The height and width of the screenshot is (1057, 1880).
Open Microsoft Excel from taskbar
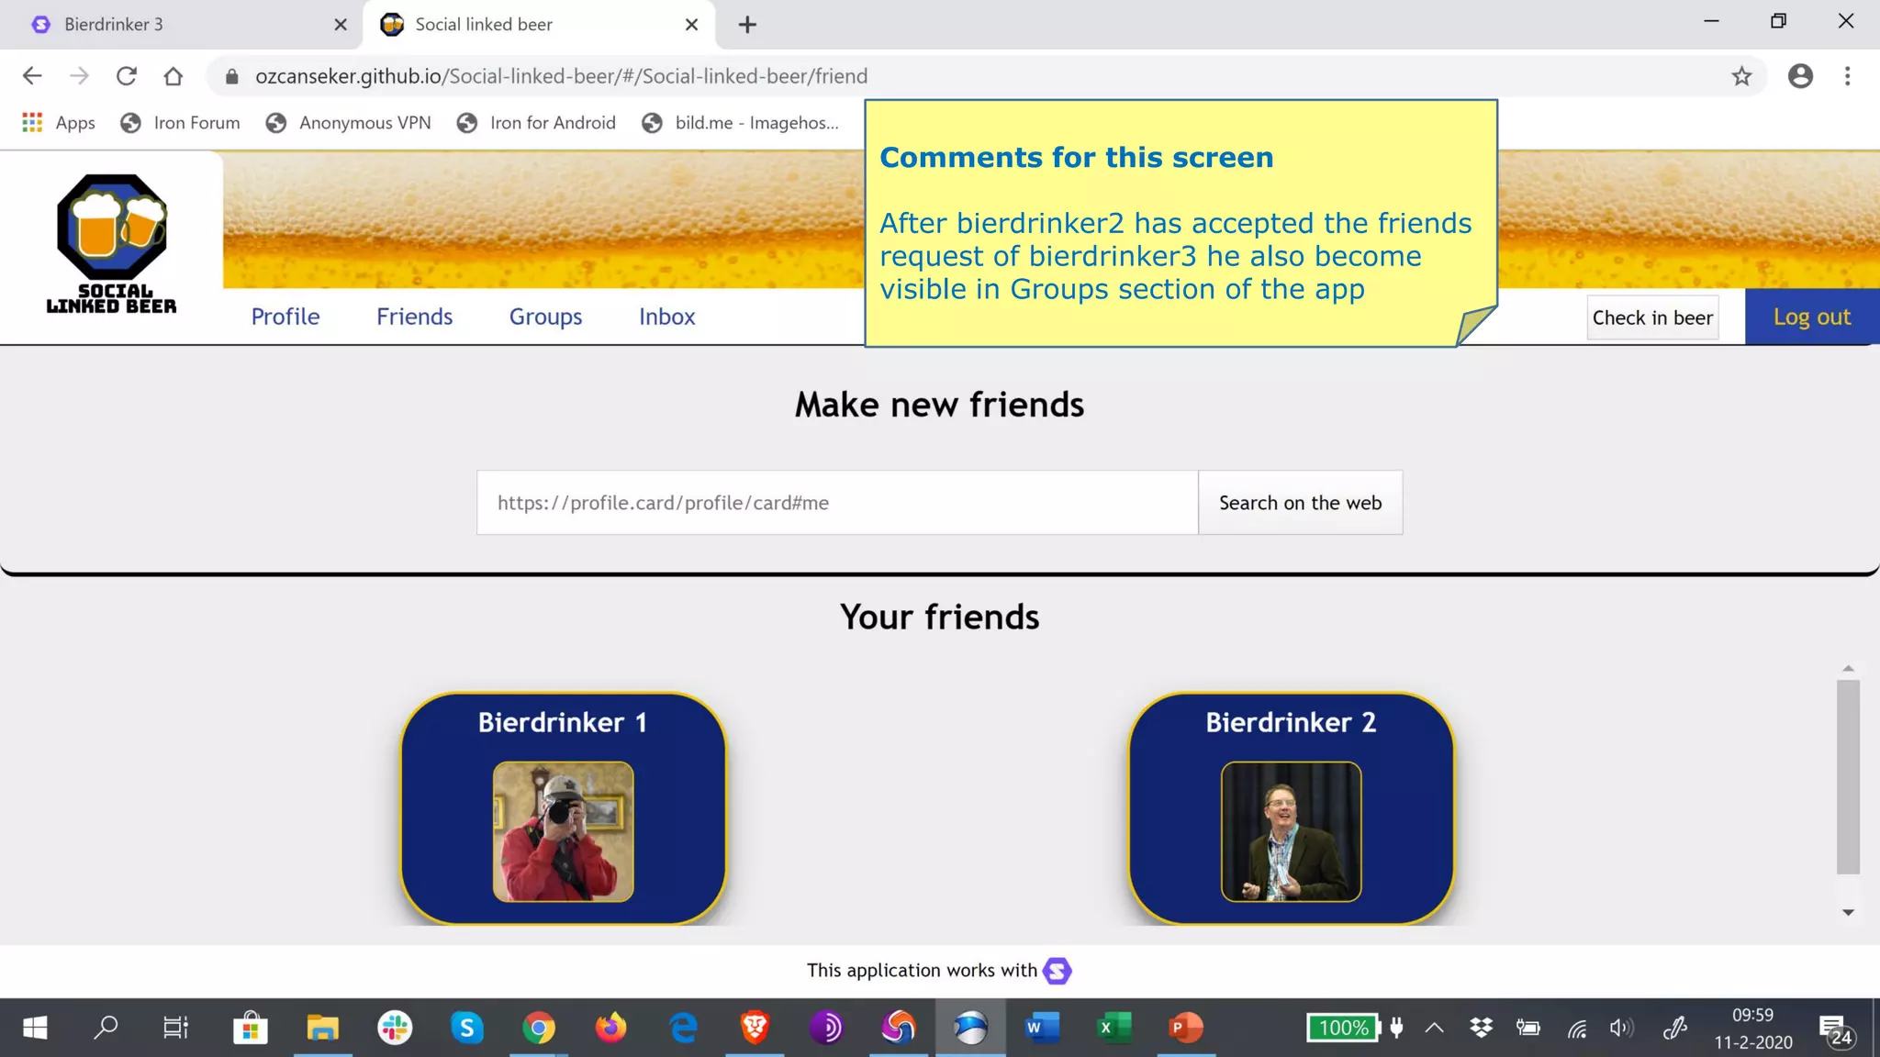coord(1113,1028)
